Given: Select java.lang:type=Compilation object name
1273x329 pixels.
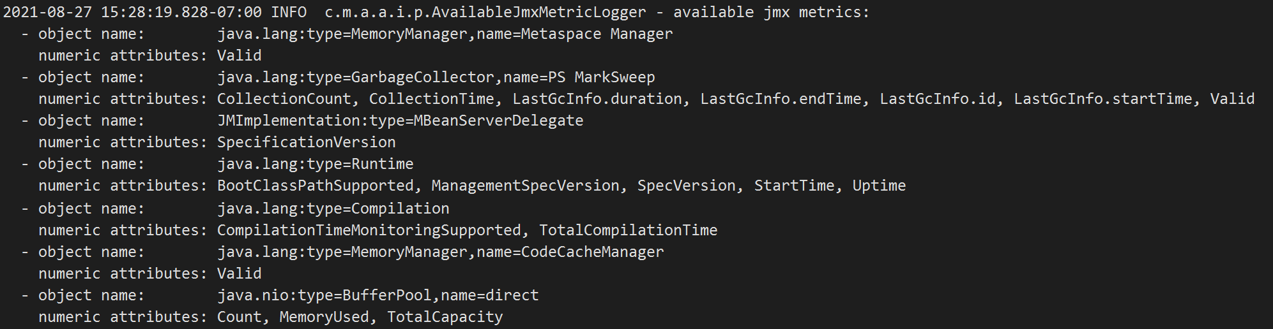Looking at the screenshot, I should 333,208.
